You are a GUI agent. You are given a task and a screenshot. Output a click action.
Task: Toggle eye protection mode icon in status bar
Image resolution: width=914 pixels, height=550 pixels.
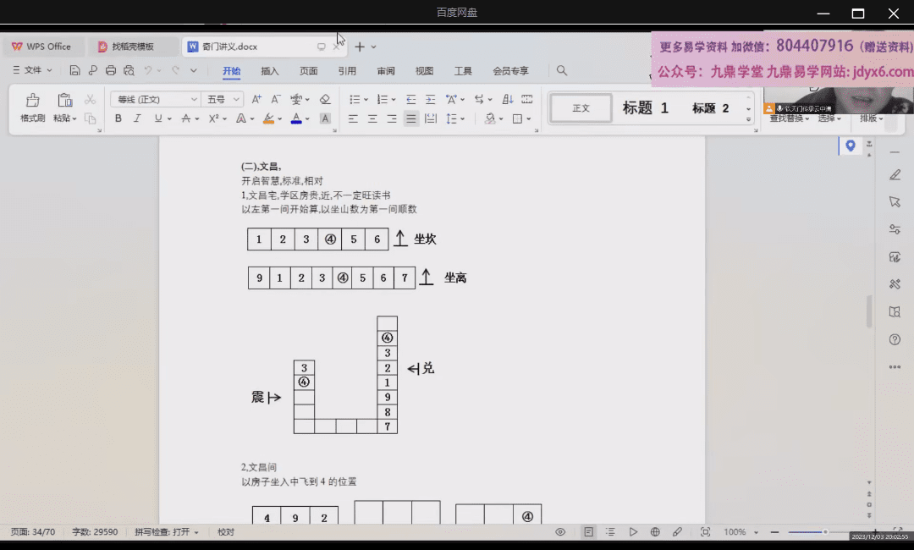560,532
